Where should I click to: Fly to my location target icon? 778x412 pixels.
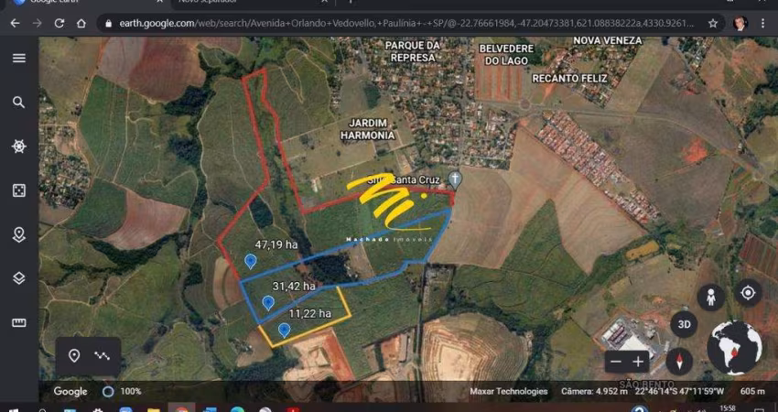748,293
